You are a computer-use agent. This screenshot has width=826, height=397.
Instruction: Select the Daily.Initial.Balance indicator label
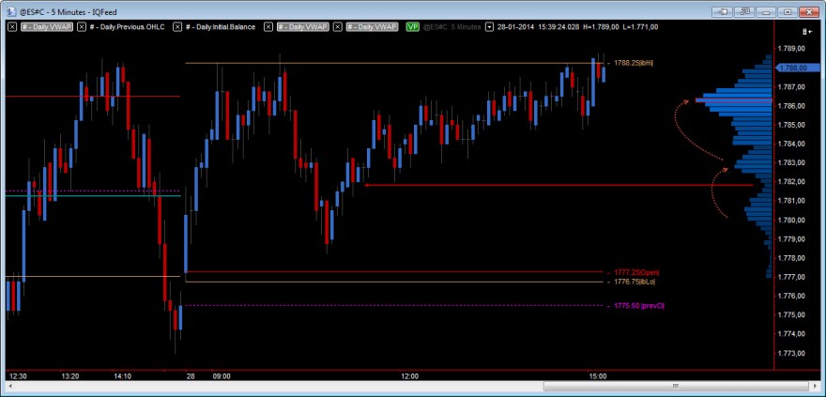[221, 27]
